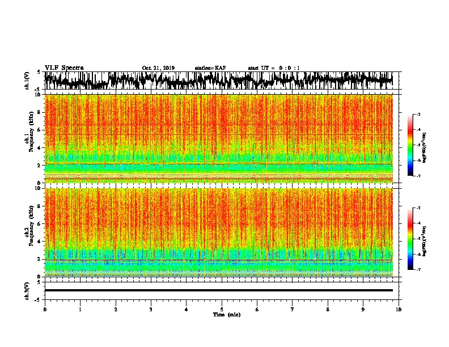This screenshot has width=449, height=347.
Task: Click the "Time (min)" axis label
Action: [227, 315]
